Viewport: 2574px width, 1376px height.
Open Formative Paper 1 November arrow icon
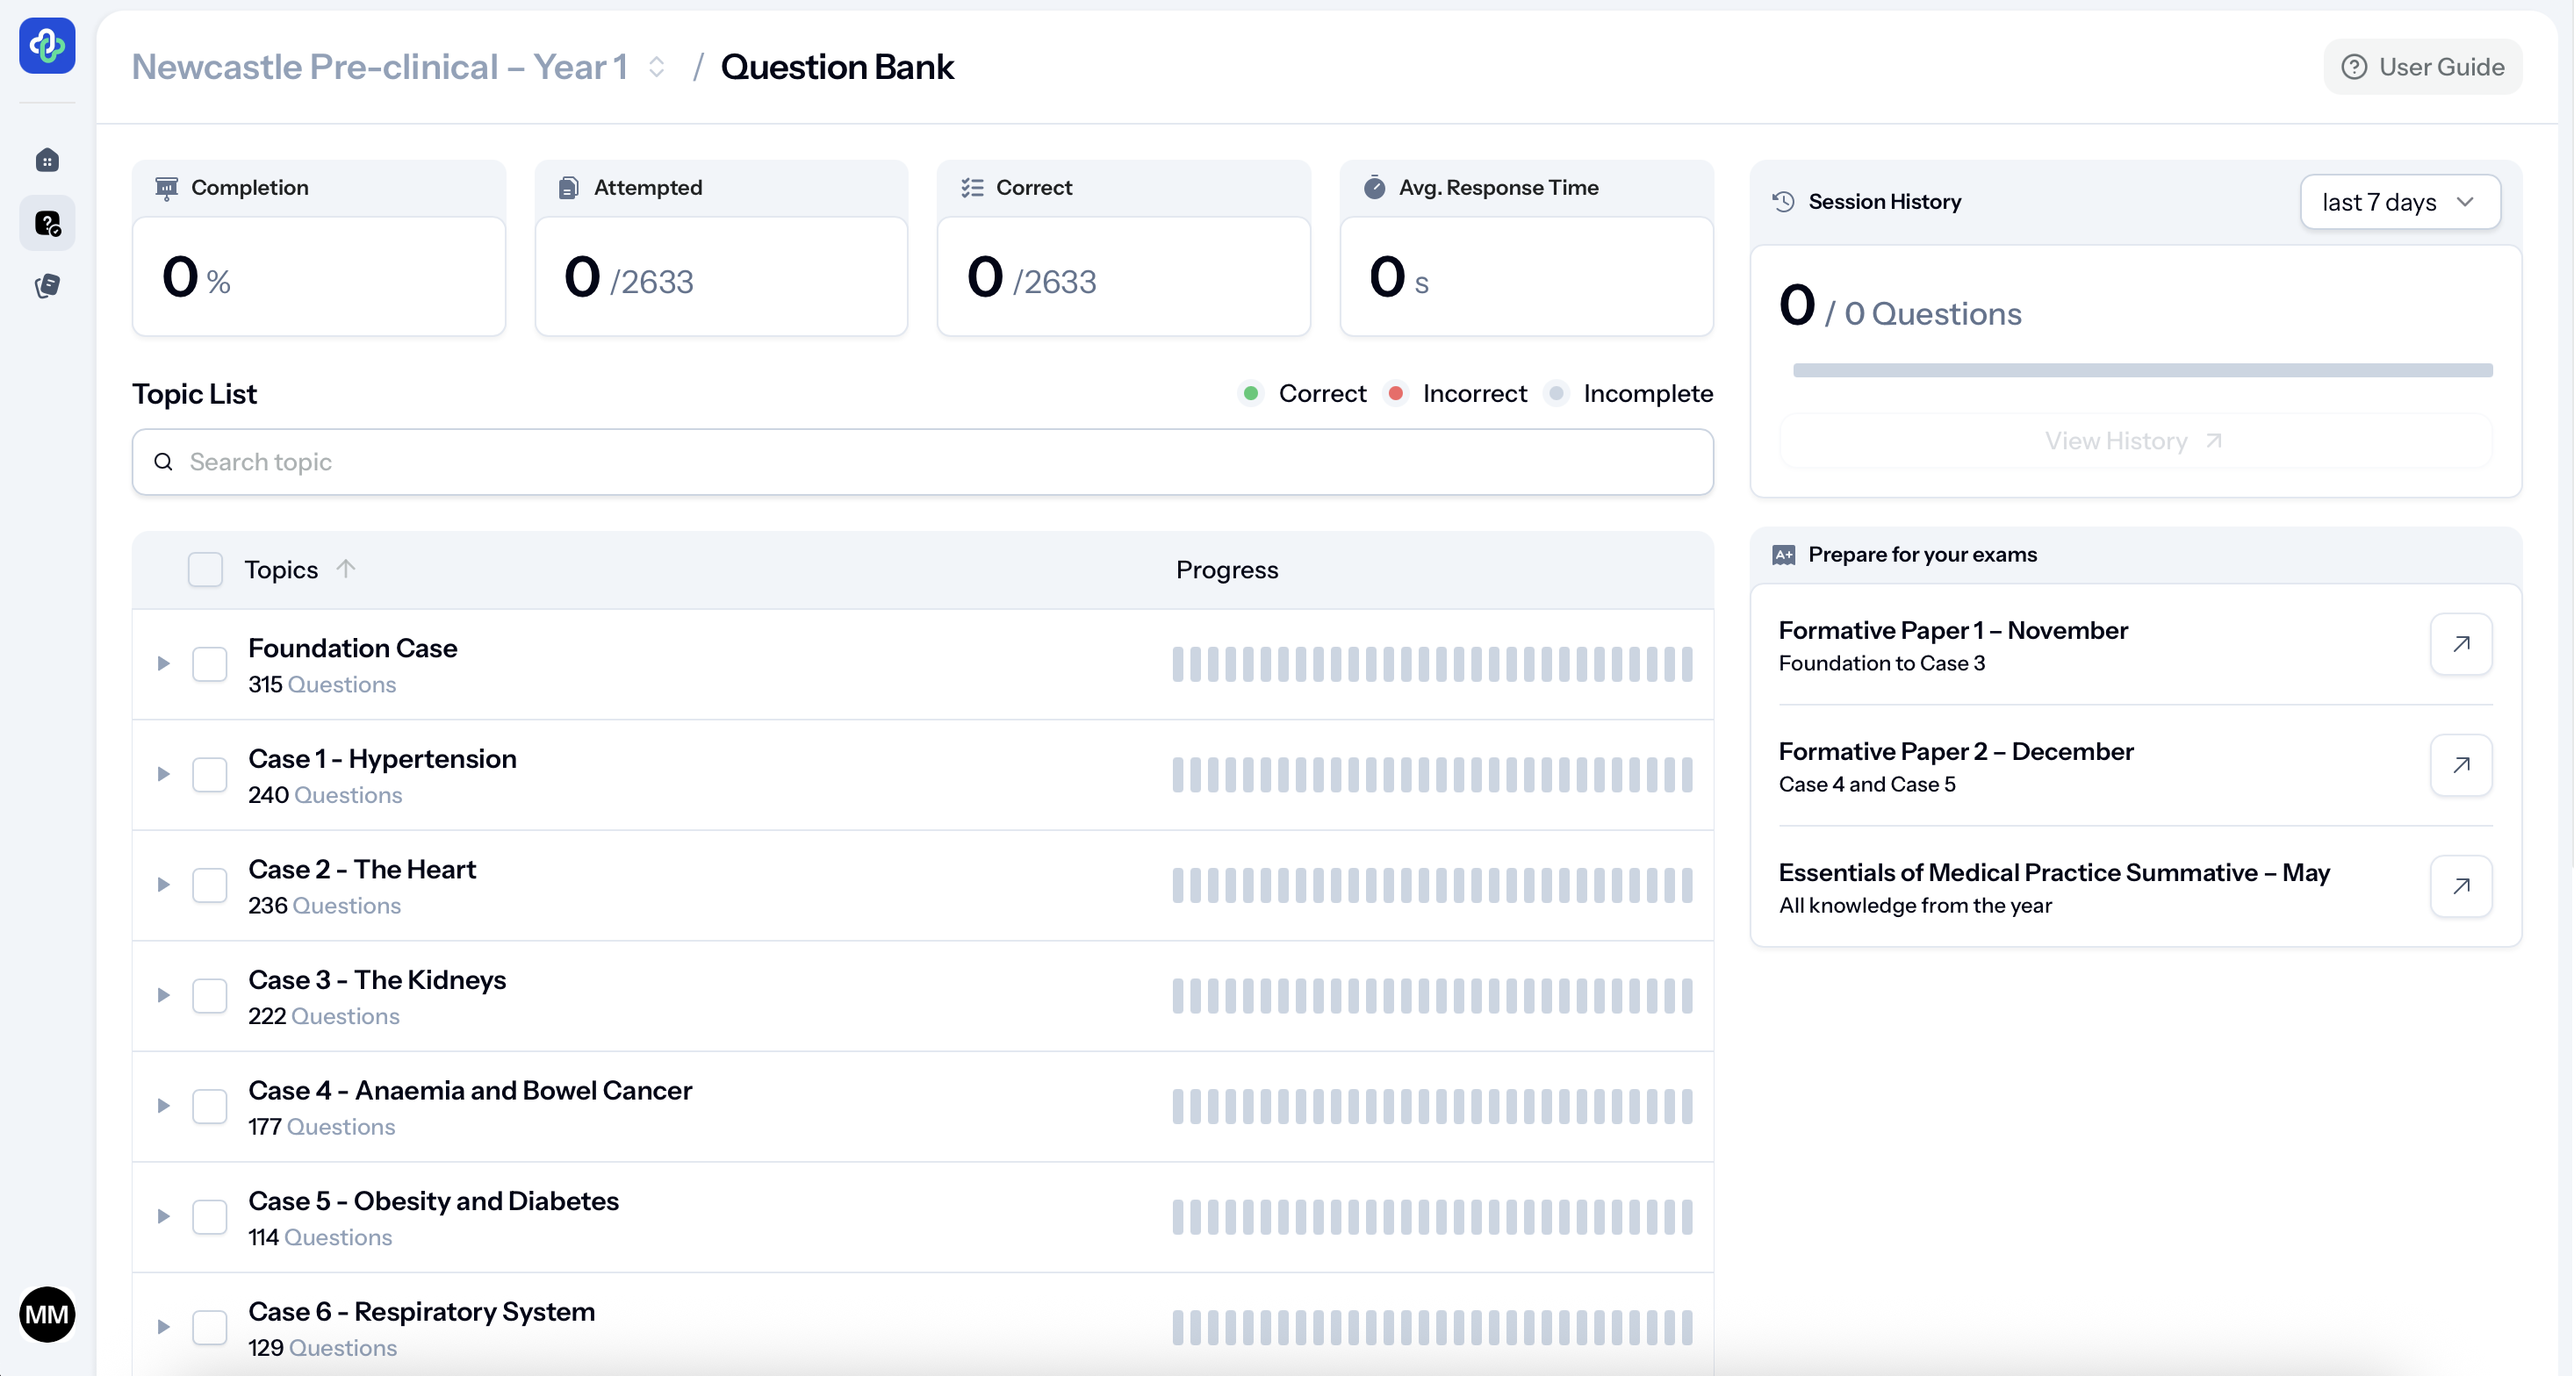[2460, 644]
